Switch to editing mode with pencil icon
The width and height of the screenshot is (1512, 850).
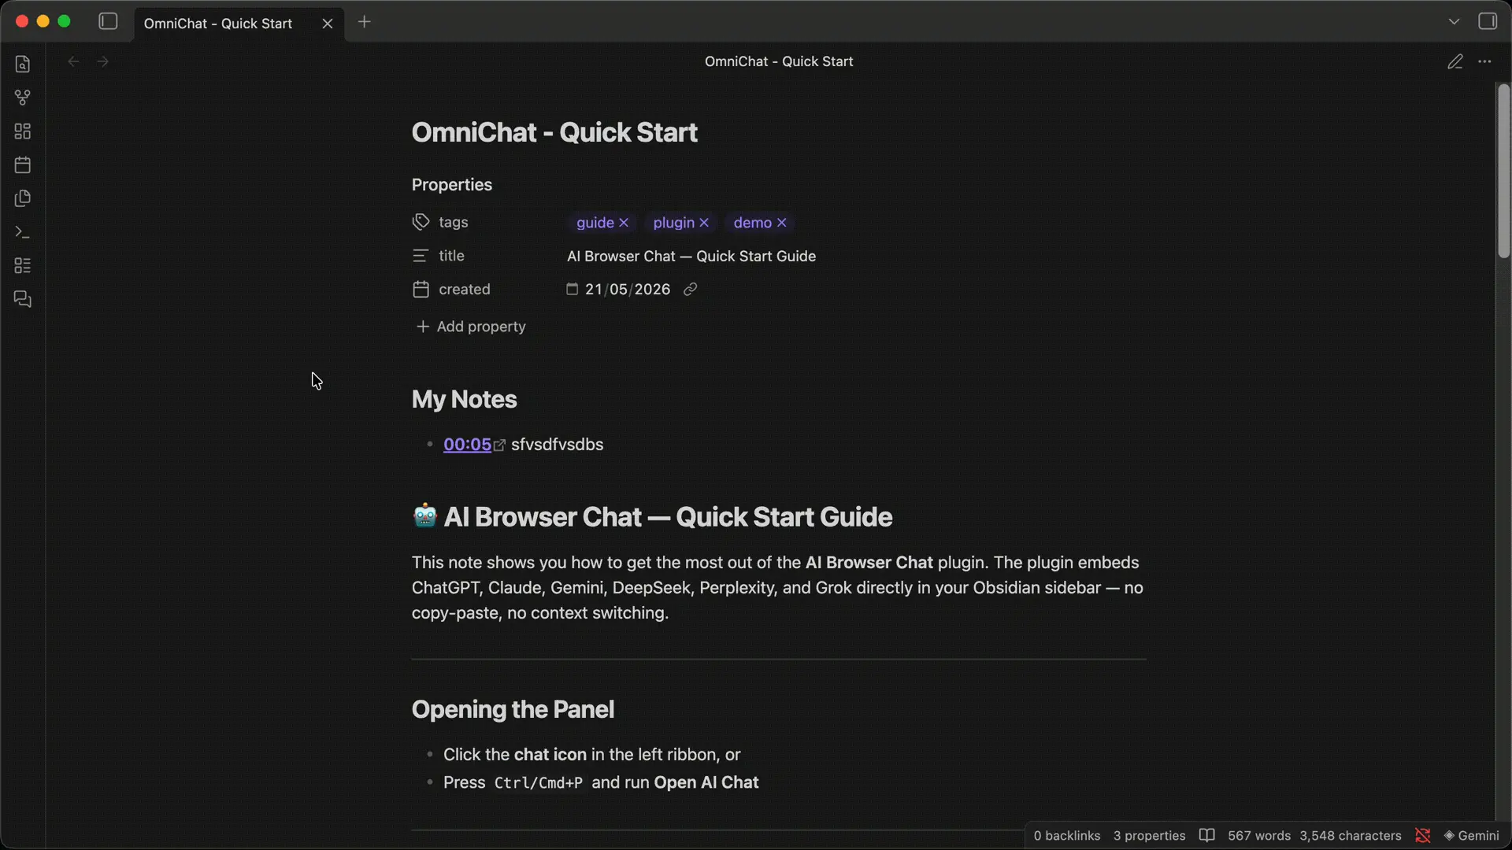[1455, 61]
